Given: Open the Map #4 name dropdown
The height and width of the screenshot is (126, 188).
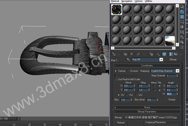Looking at the screenshot, I should [161, 59].
